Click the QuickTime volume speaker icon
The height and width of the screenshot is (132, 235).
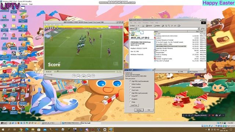(45, 75)
